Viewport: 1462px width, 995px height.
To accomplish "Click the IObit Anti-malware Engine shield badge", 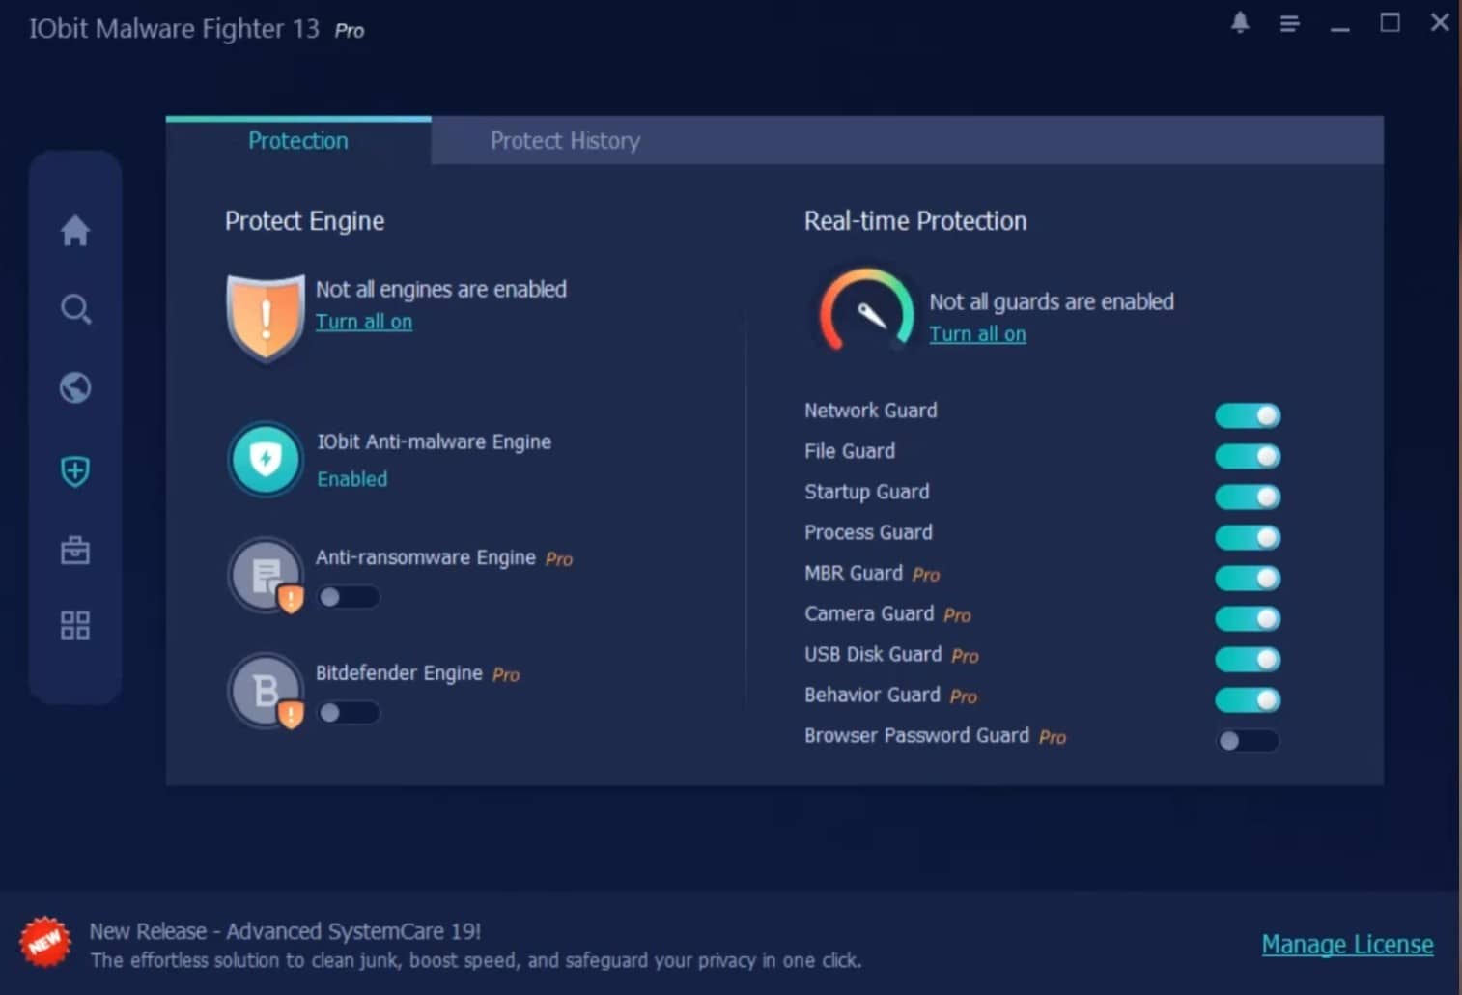I will pyautogui.click(x=265, y=460).
